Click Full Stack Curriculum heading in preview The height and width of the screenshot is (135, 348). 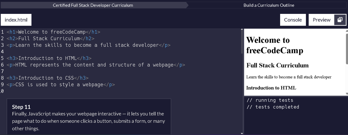(x=278, y=65)
